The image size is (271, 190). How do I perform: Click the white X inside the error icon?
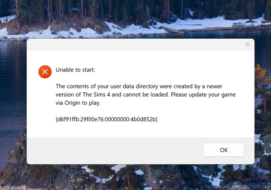(45, 72)
